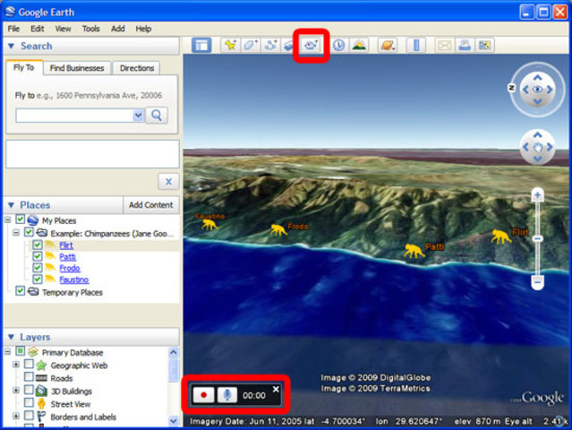This screenshot has height=430, width=572.
Task: Expand the 3D Buildings tree node
Action: point(16,391)
